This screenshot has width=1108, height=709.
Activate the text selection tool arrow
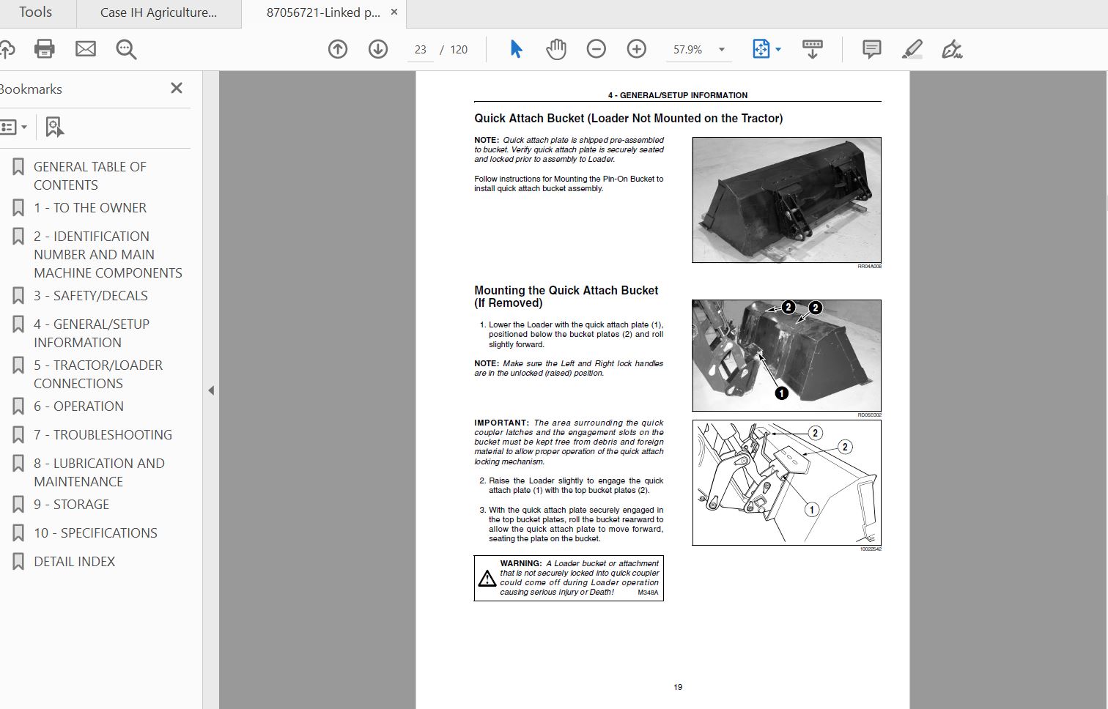coord(515,49)
